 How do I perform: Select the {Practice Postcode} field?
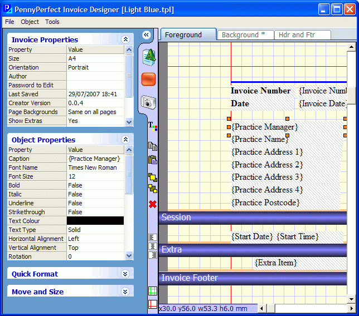point(265,203)
